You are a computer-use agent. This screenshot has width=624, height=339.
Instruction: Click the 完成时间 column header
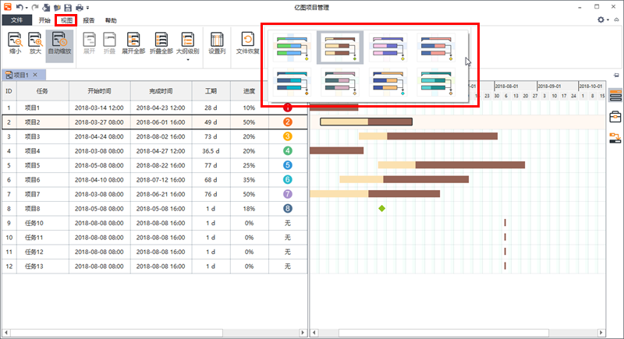pyautogui.click(x=161, y=91)
